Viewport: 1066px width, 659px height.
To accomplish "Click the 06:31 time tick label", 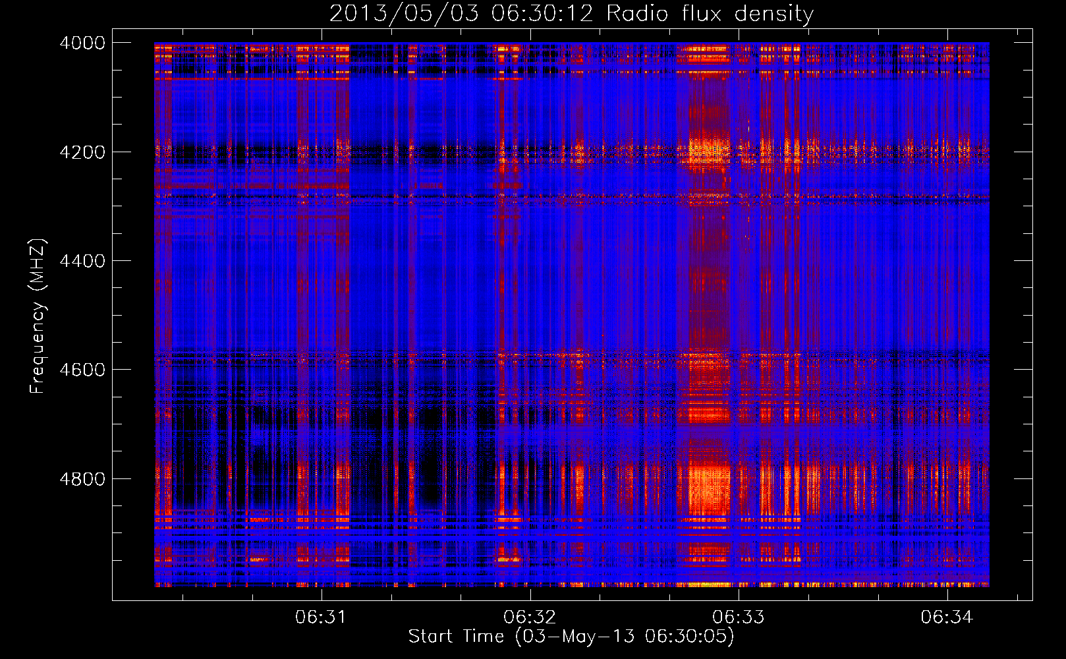I will pyautogui.click(x=321, y=617).
